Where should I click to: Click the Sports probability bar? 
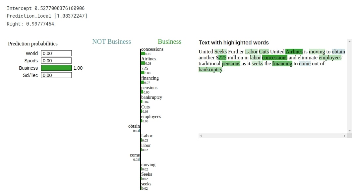(56, 61)
